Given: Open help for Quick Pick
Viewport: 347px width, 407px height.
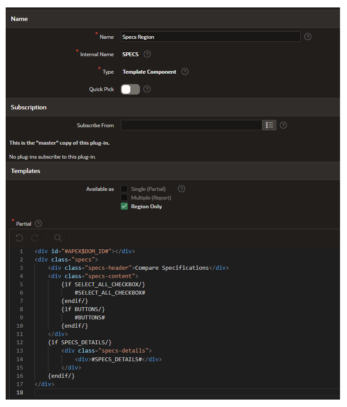Looking at the screenshot, I should pos(146,89).
